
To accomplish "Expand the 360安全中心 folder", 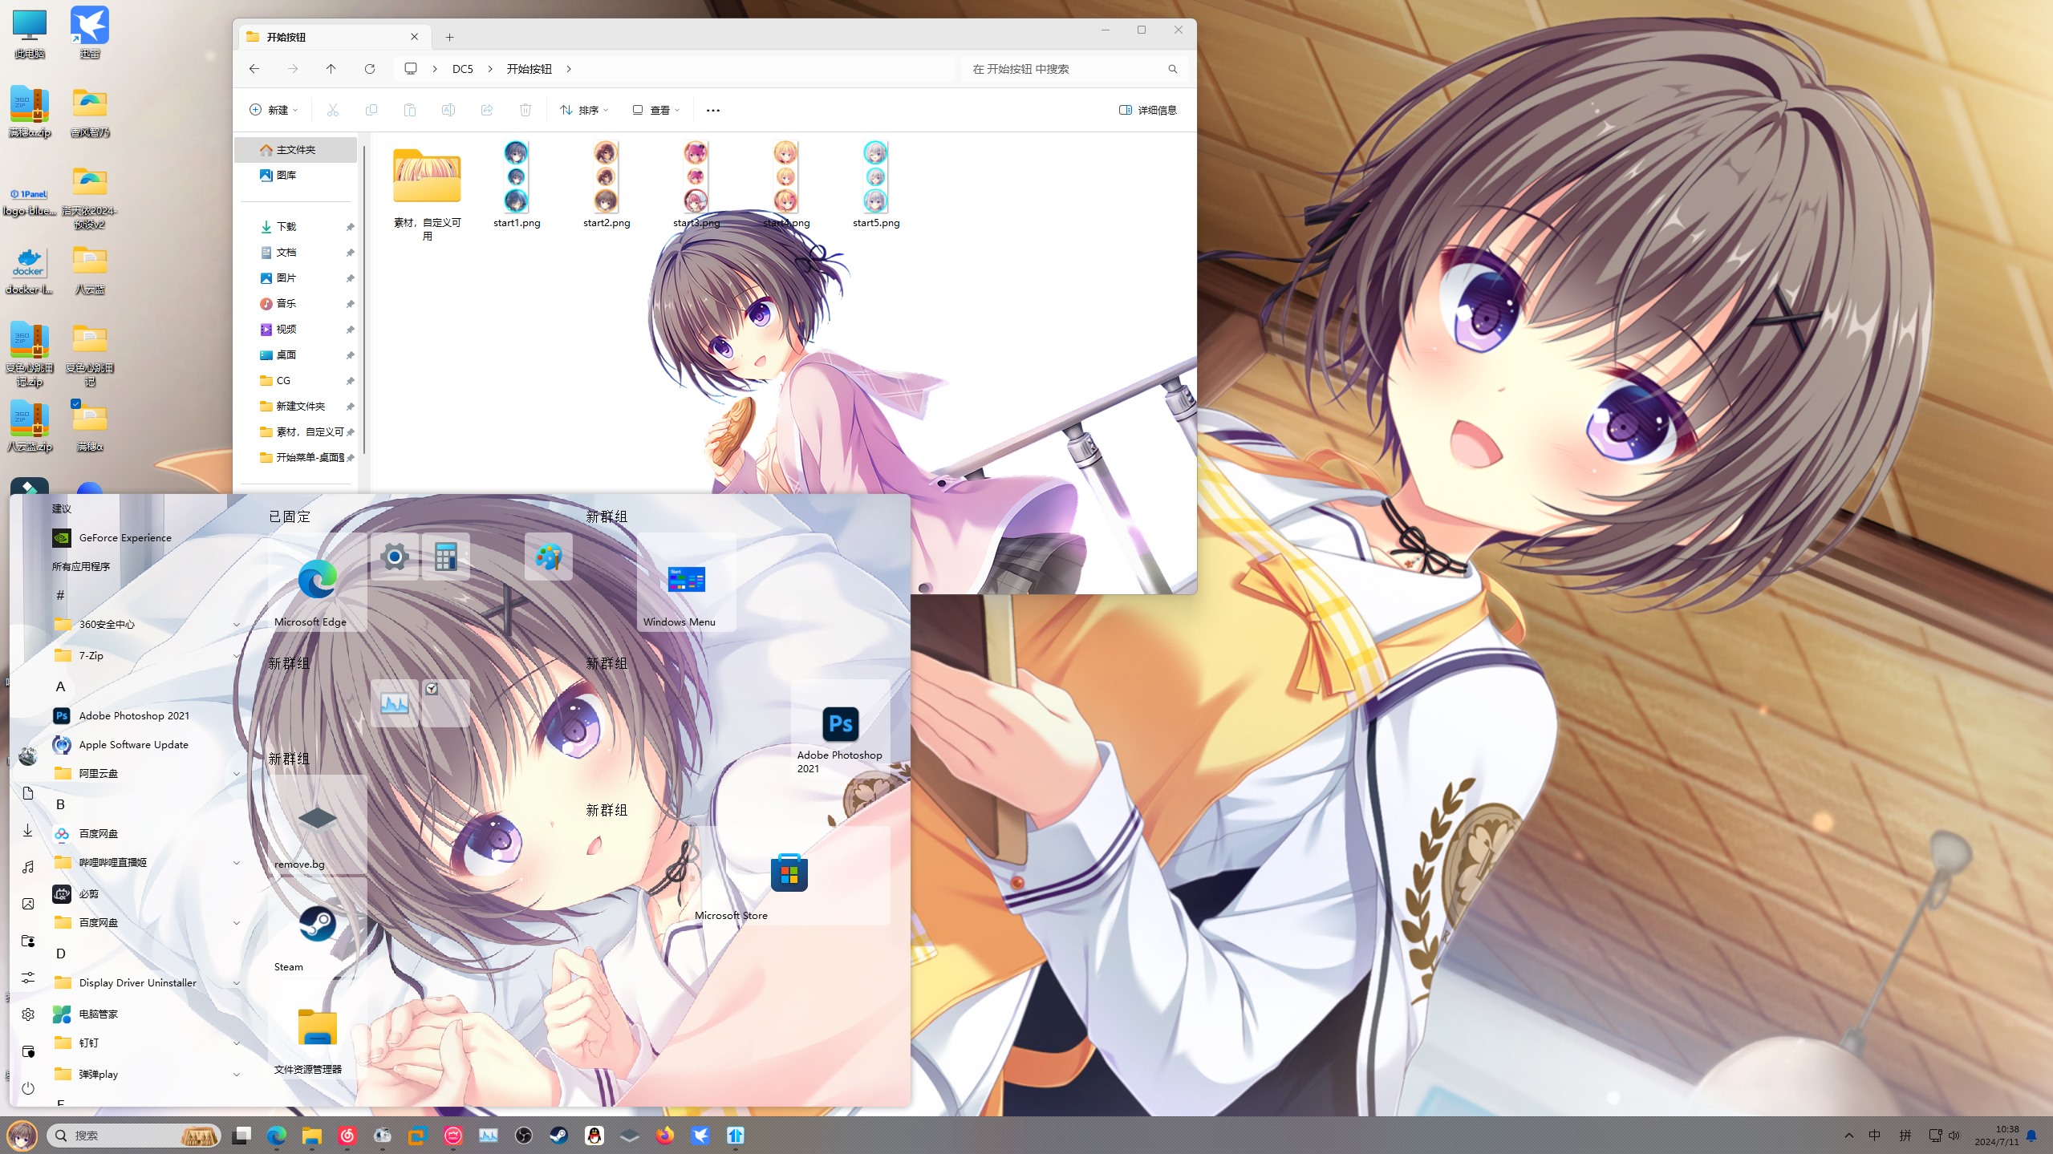I will point(236,625).
